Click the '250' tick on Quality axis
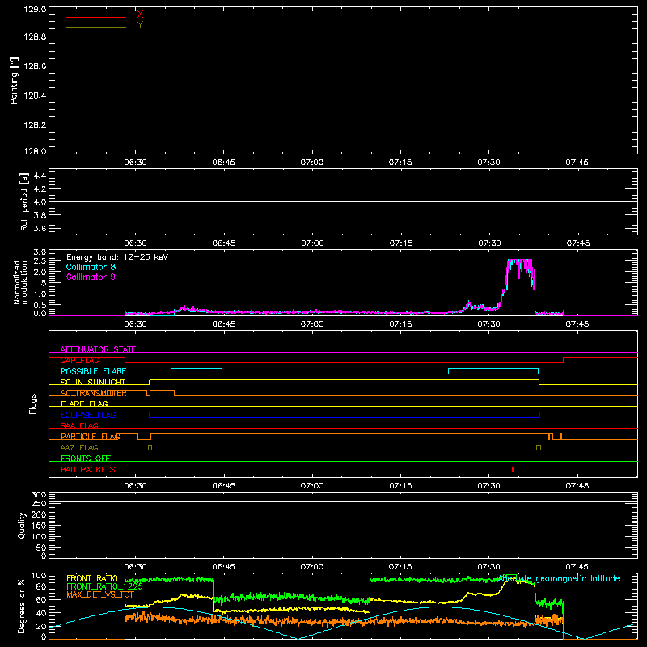 [39, 503]
